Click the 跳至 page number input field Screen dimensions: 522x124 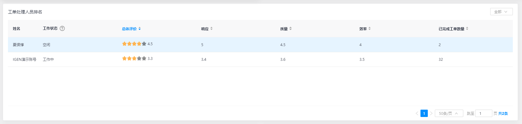point(483,113)
